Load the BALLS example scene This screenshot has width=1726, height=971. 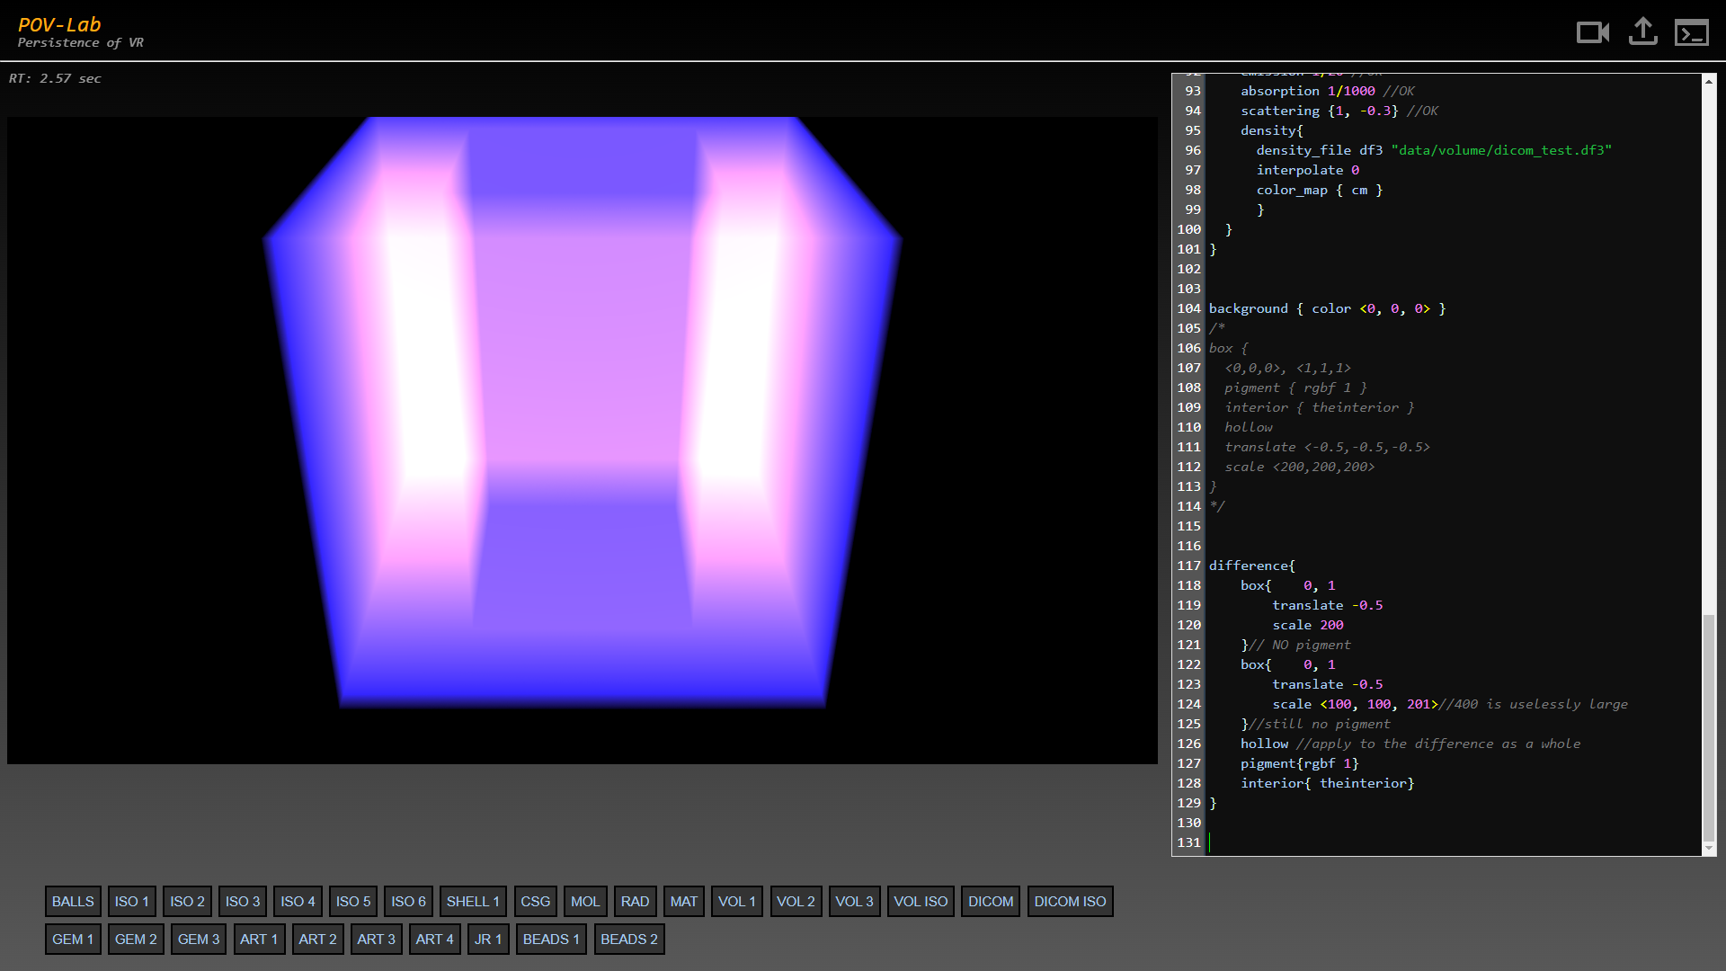73,901
